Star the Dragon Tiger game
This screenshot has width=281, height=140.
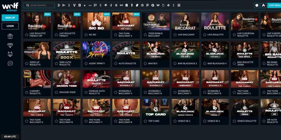56,92
